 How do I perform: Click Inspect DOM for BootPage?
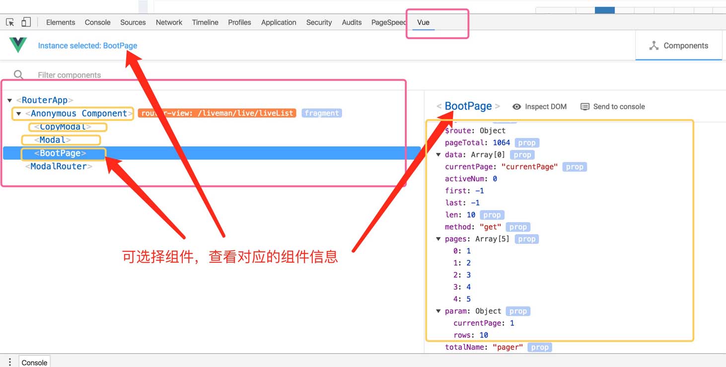pyautogui.click(x=539, y=107)
